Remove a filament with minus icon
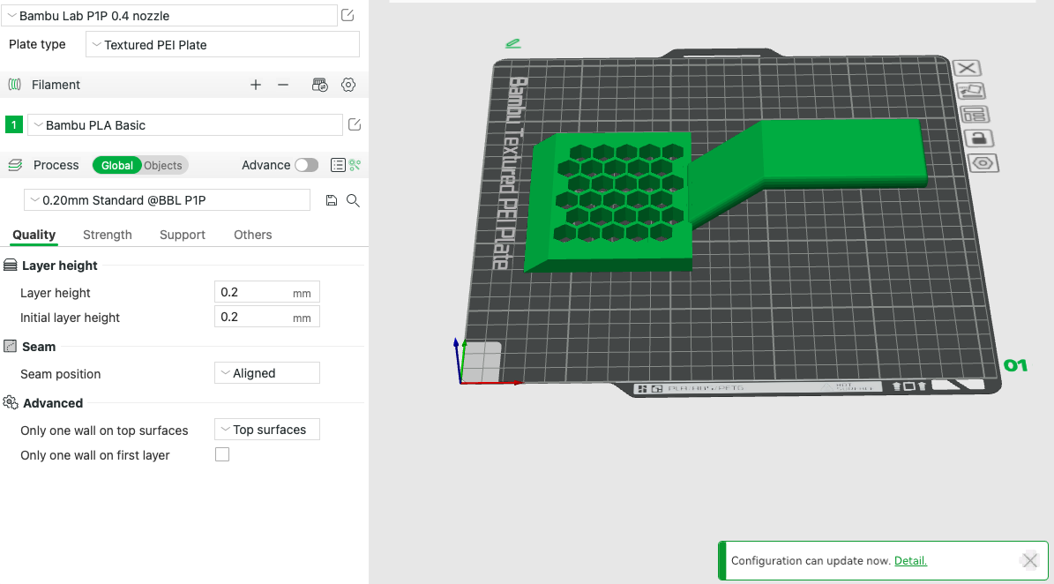 (283, 85)
